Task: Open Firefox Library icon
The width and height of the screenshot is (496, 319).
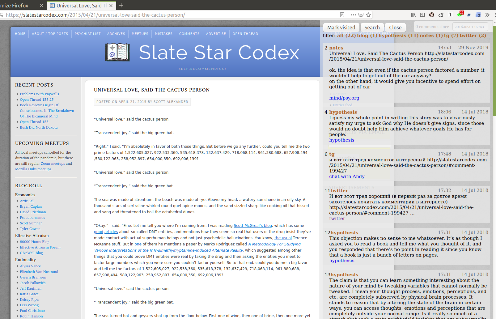Action: 413,15
